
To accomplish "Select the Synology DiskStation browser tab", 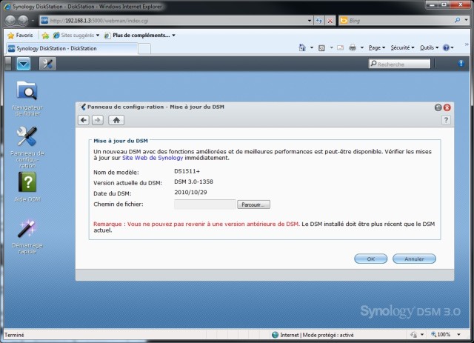I will point(72,48).
